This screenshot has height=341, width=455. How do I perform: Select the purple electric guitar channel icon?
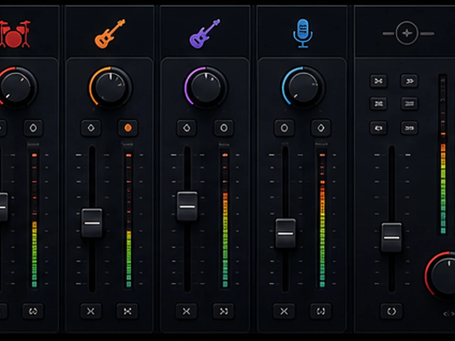[205, 33]
